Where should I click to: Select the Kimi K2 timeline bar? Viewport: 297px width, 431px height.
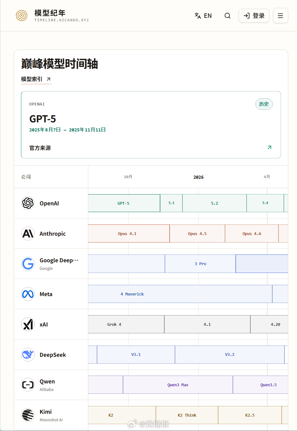coord(122,415)
